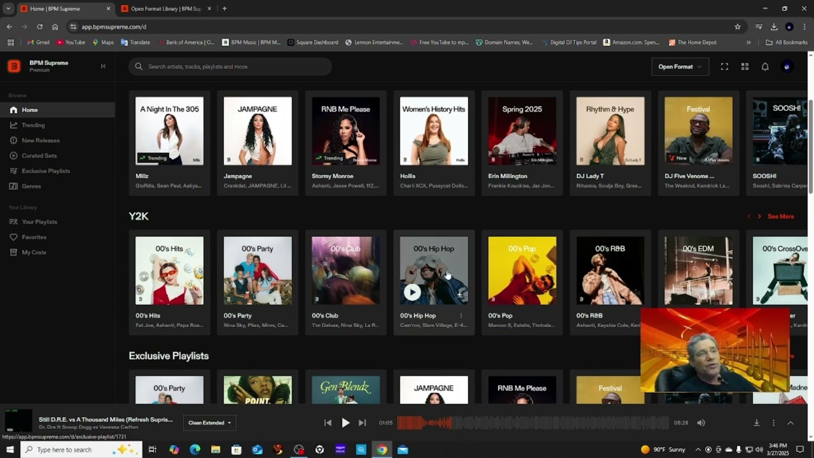Skip to next track
This screenshot has width=814, height=458.
point(362,423)
